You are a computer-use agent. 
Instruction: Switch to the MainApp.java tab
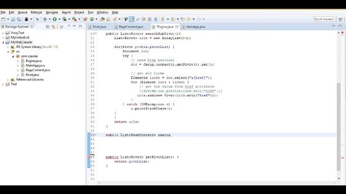click(x=194, y=27)
